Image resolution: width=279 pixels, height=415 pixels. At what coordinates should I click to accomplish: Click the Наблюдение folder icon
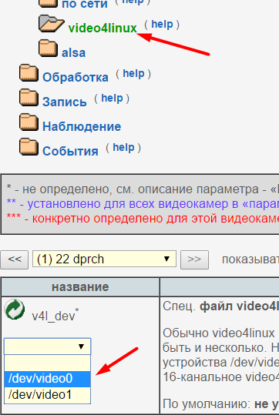[29, 122]
